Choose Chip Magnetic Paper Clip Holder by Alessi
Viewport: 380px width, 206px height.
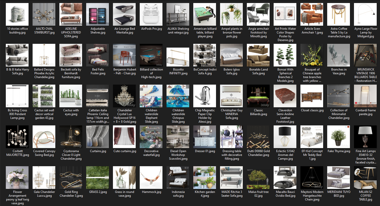(x=205, y=96)
